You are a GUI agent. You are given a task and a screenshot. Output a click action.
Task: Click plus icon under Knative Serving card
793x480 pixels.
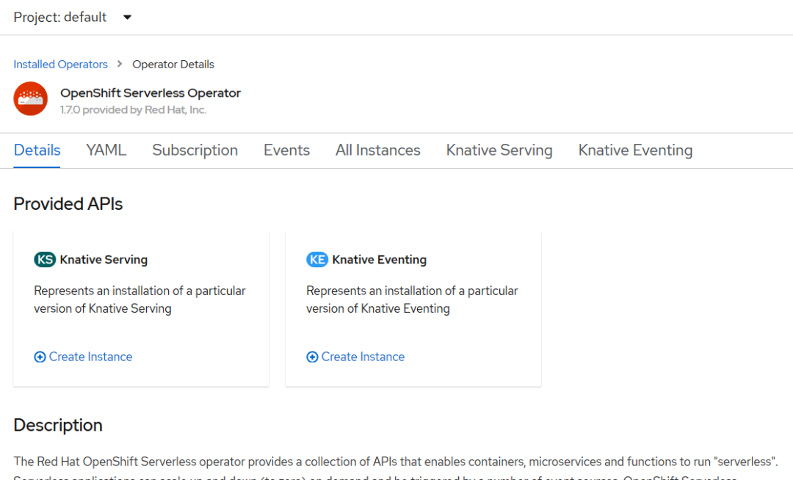(40, 357)
